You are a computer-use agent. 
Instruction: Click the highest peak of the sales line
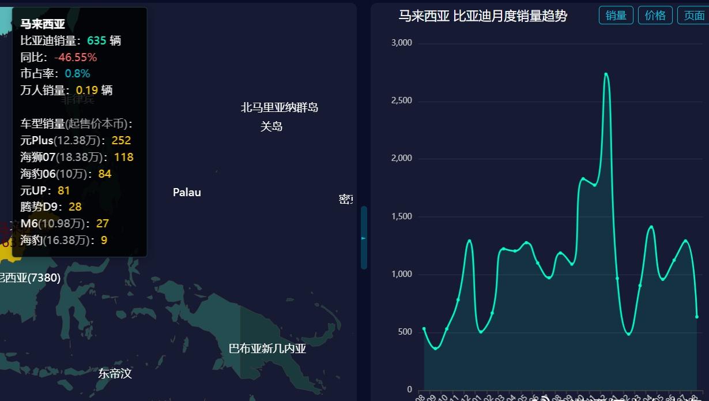tap(606, 73)
